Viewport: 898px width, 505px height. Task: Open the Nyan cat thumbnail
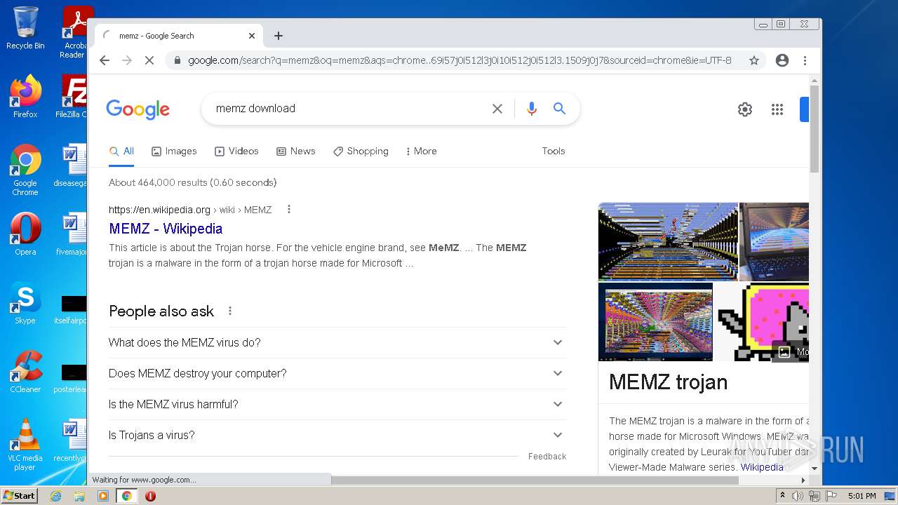pos(761,322)
